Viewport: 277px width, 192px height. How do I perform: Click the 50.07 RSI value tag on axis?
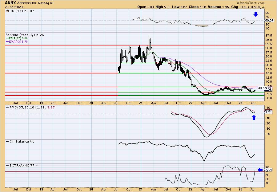[270, 21]
